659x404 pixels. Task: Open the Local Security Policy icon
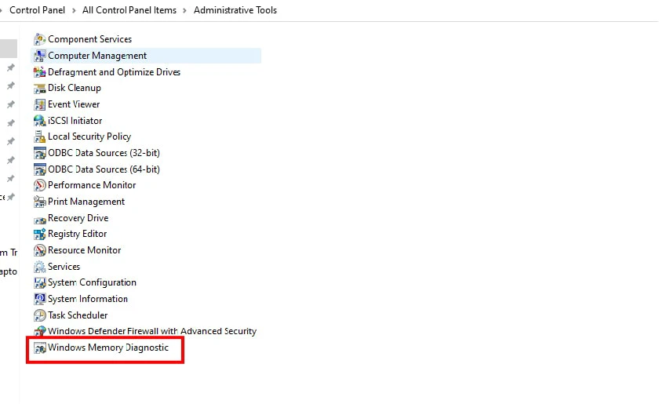pyautogui.click(x=39, y=136)
